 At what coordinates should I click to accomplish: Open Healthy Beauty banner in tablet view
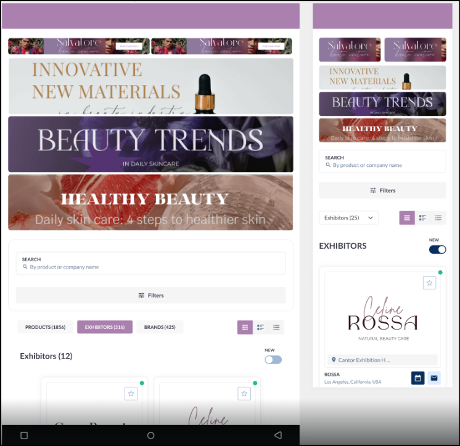point(151,202)
